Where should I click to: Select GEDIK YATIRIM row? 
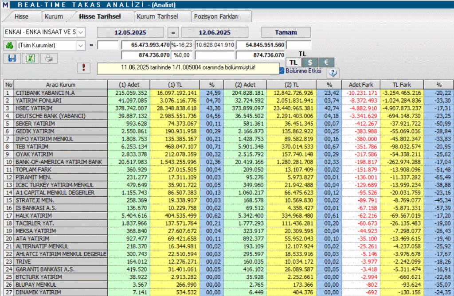pos(229,131)
